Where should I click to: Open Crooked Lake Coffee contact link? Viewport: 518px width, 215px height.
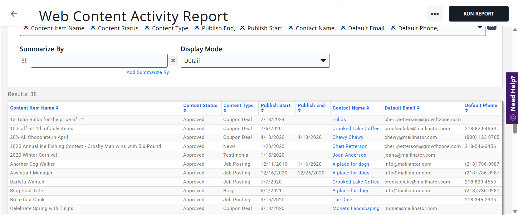[356, 129]
